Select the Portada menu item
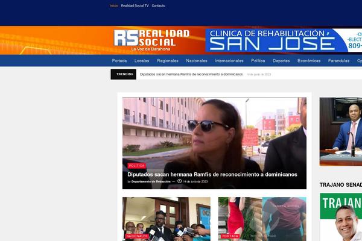Image resolution: width=362 pixels, height=241 pixels. pos(119,61)
